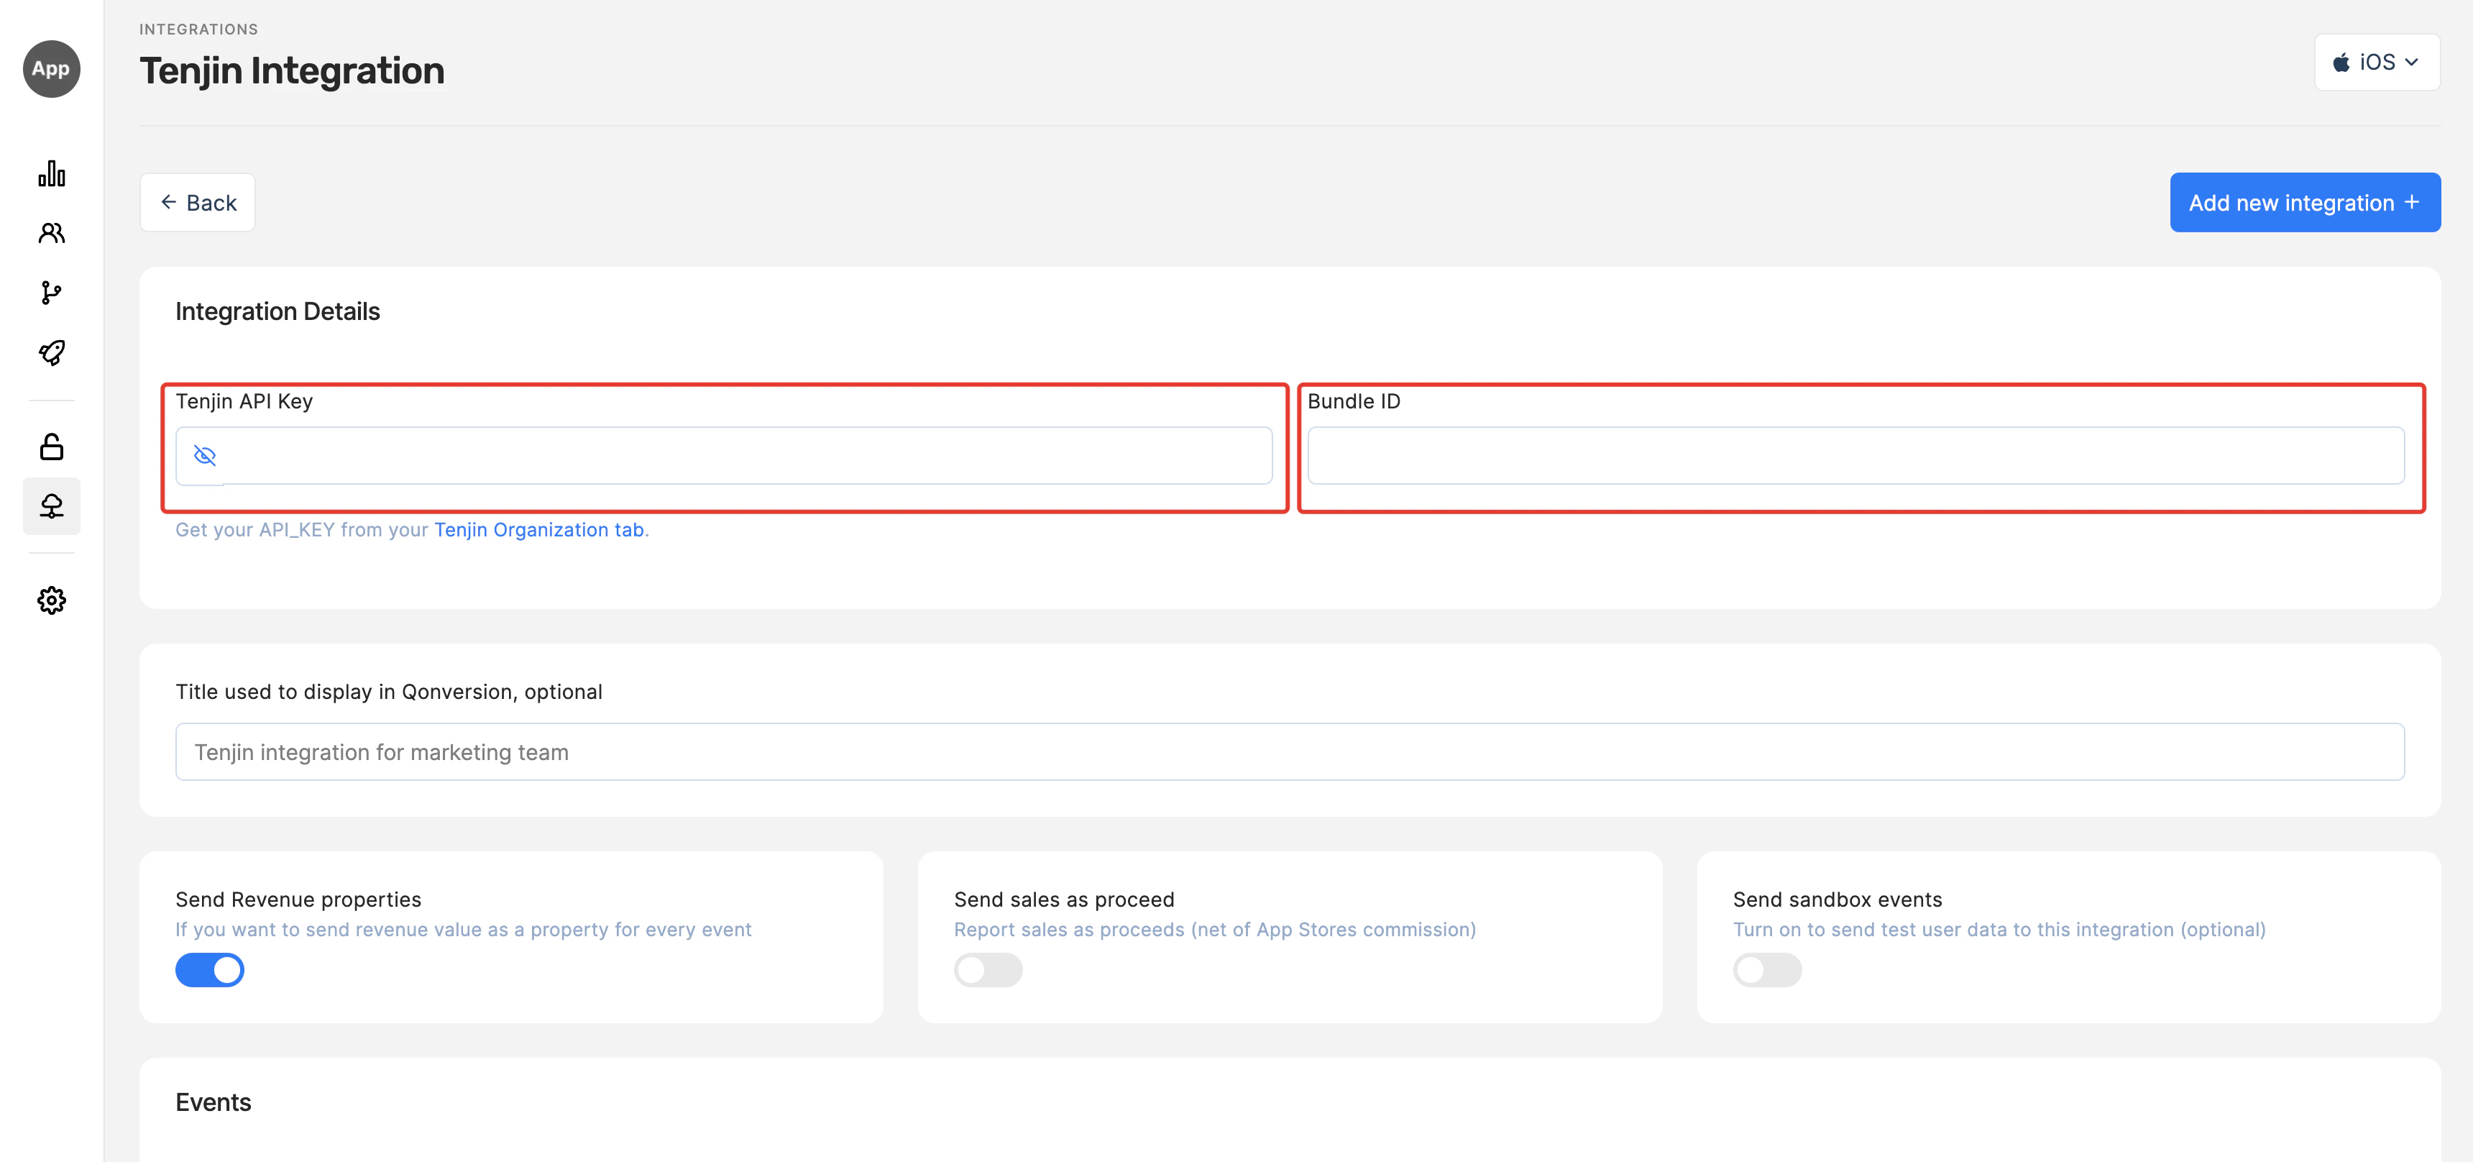Click the integration title input field
The width and height of the screenshot is (2473, 1162).
click(x=1289, y=752)
